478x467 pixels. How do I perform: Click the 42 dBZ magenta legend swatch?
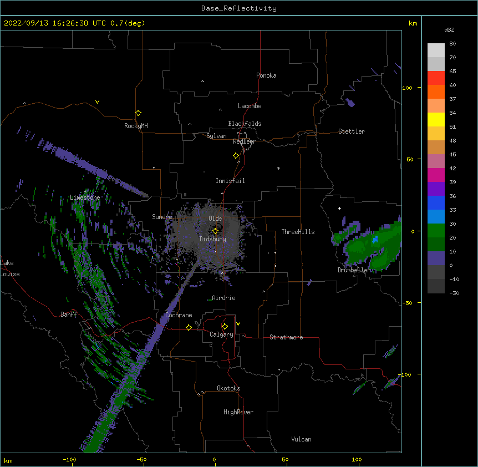pos(436,175)
